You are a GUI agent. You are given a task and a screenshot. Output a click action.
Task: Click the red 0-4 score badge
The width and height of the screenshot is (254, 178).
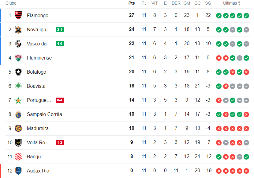click(x=60, y=100)
